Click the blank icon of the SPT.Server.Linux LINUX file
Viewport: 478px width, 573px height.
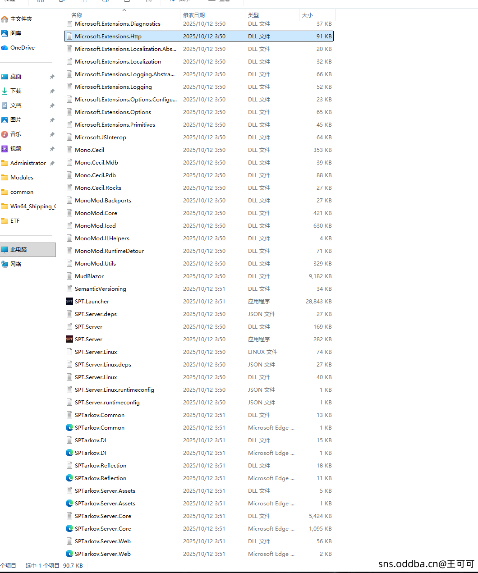pos(69,352)
